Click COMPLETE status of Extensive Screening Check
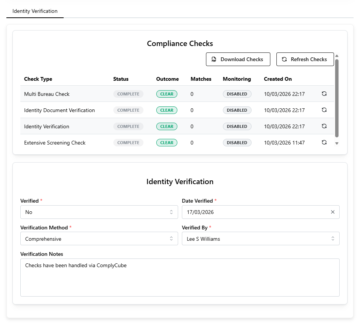 click(128, 143)
